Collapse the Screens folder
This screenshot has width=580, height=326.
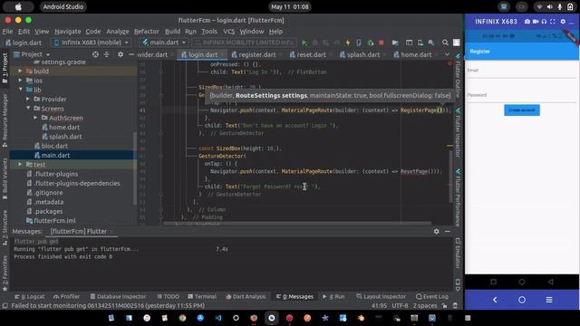(28, 109)
